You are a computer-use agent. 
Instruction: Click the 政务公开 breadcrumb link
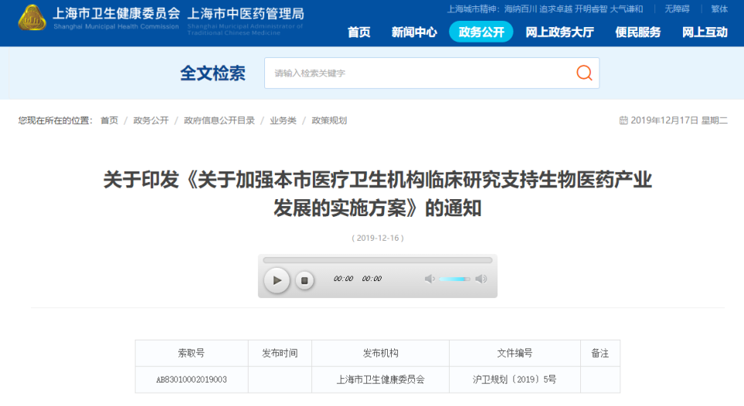(x=151, y=120)
